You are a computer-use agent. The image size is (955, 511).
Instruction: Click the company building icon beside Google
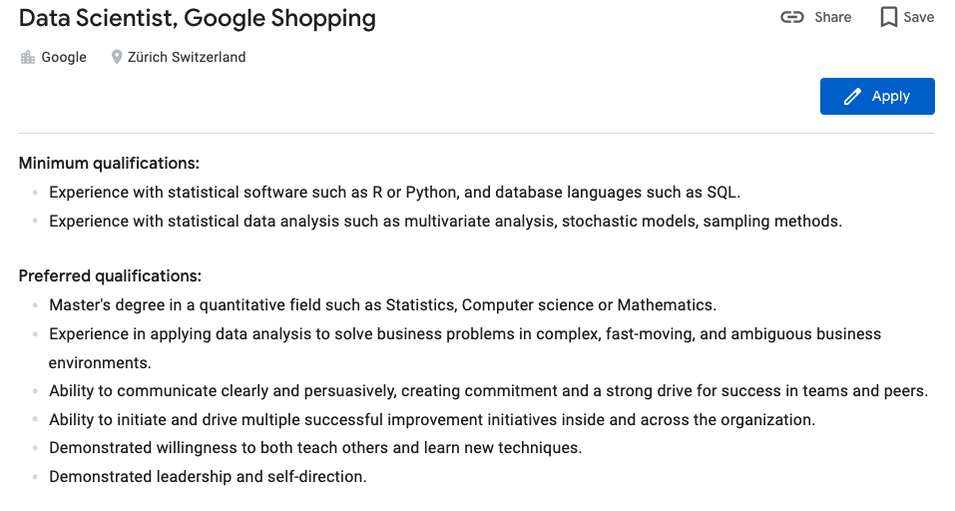click(x=28, y=58)
